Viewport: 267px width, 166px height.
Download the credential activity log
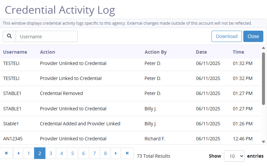click(x=227, y=36)
